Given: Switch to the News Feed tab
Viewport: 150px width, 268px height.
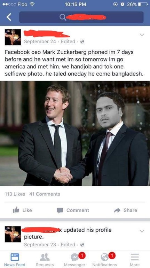Looking at the screenshot, I should (15, 260).
